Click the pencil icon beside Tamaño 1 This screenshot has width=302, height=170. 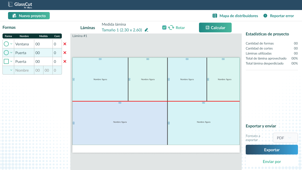(x=146, y=30)
